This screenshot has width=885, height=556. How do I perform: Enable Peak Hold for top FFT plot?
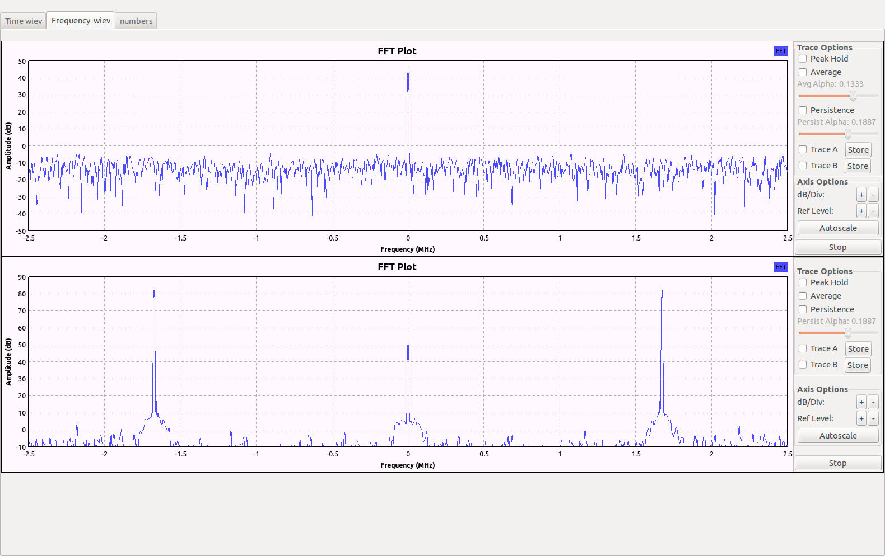803,59
